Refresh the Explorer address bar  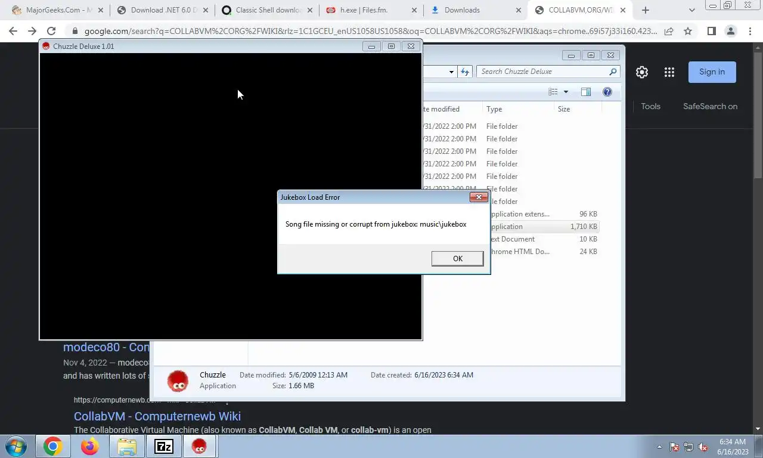[x=465, y=72]
